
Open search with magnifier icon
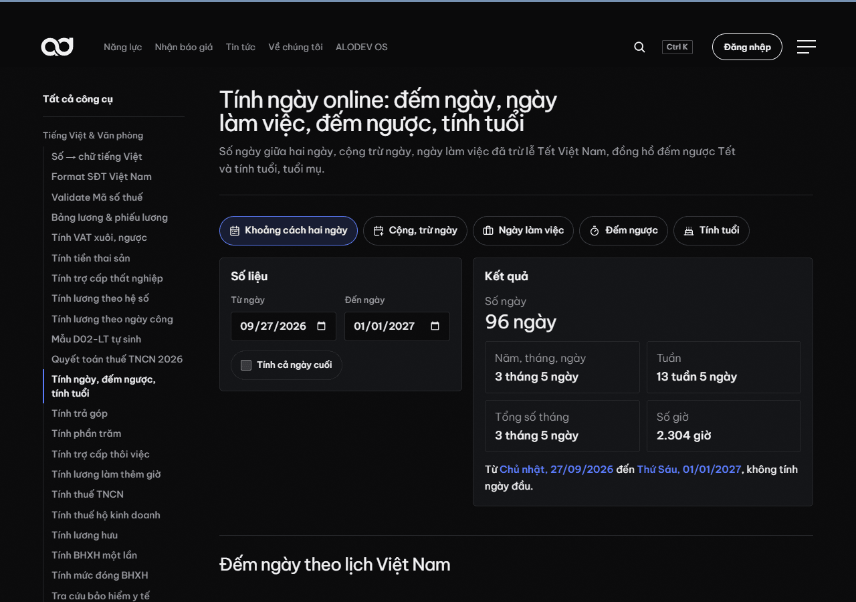(639, 47)
